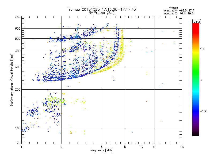
Task: Click the colorbar label '-100'
Action: point(204,111)
